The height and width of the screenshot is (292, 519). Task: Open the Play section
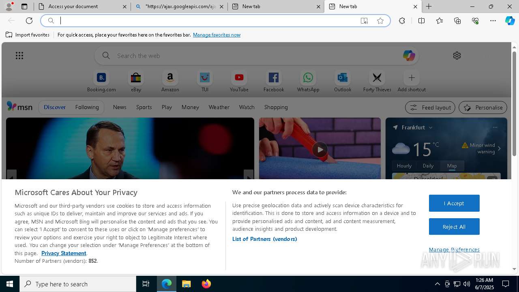click(x=167, y=107)
